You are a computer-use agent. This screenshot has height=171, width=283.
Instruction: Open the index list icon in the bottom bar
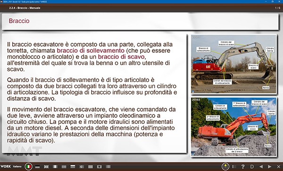tap(234, 167)
